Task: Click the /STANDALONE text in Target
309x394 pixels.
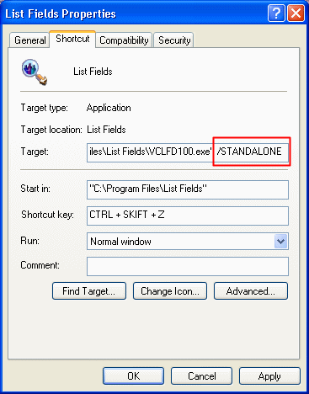Action: 249,152
